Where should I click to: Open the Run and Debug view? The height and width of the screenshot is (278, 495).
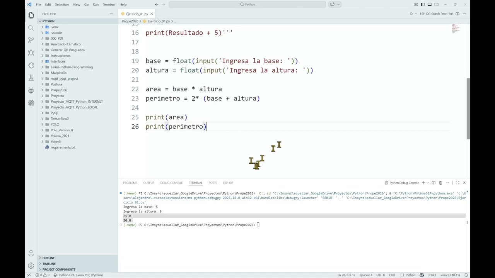point(31,53)
